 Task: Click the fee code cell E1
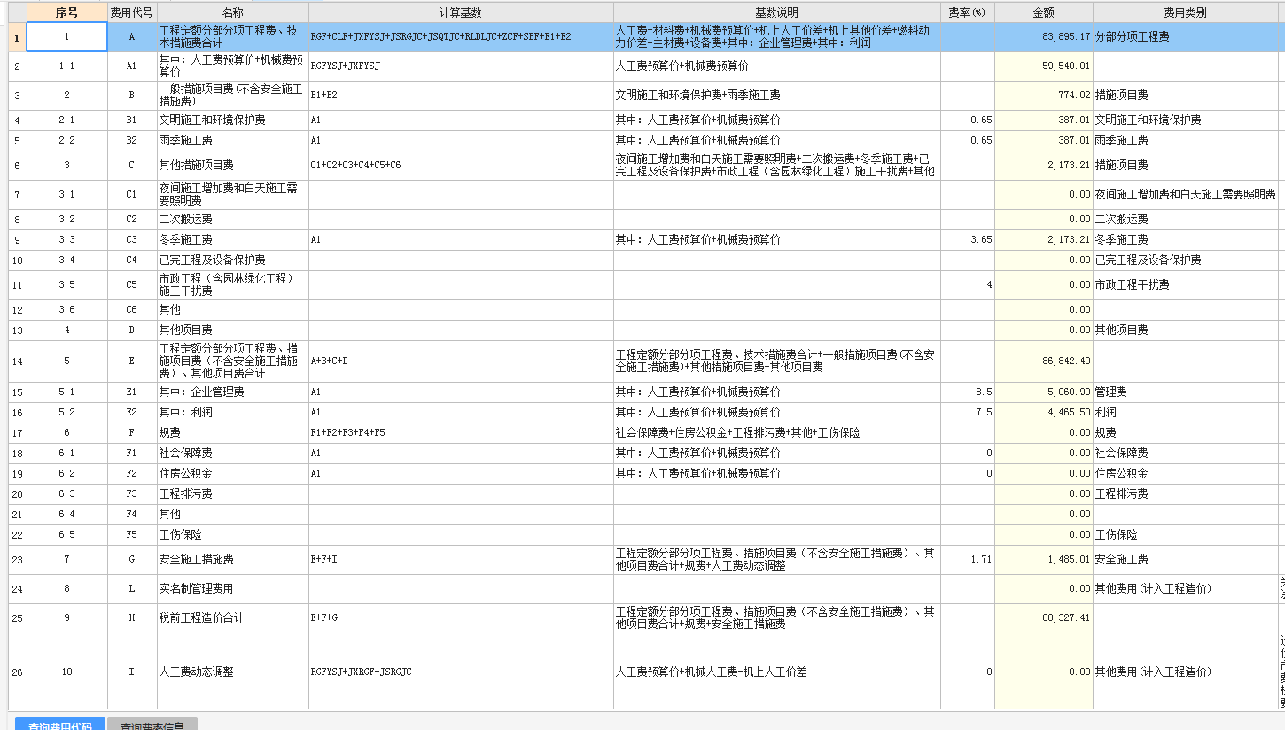coord(132,392)
